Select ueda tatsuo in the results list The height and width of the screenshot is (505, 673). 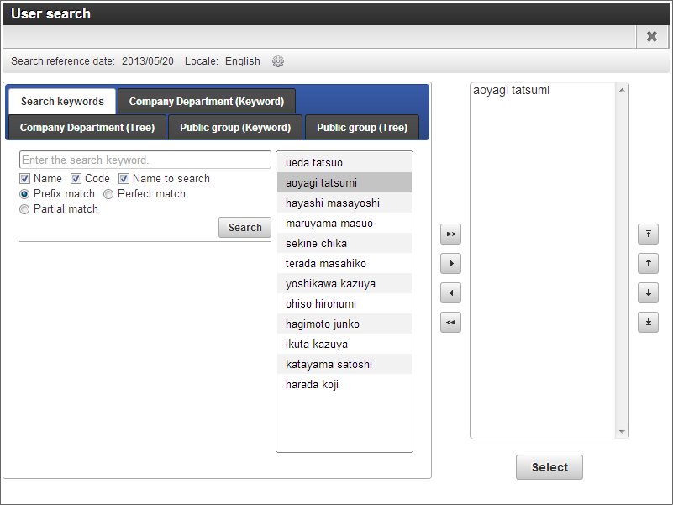[x=344, y=163]
